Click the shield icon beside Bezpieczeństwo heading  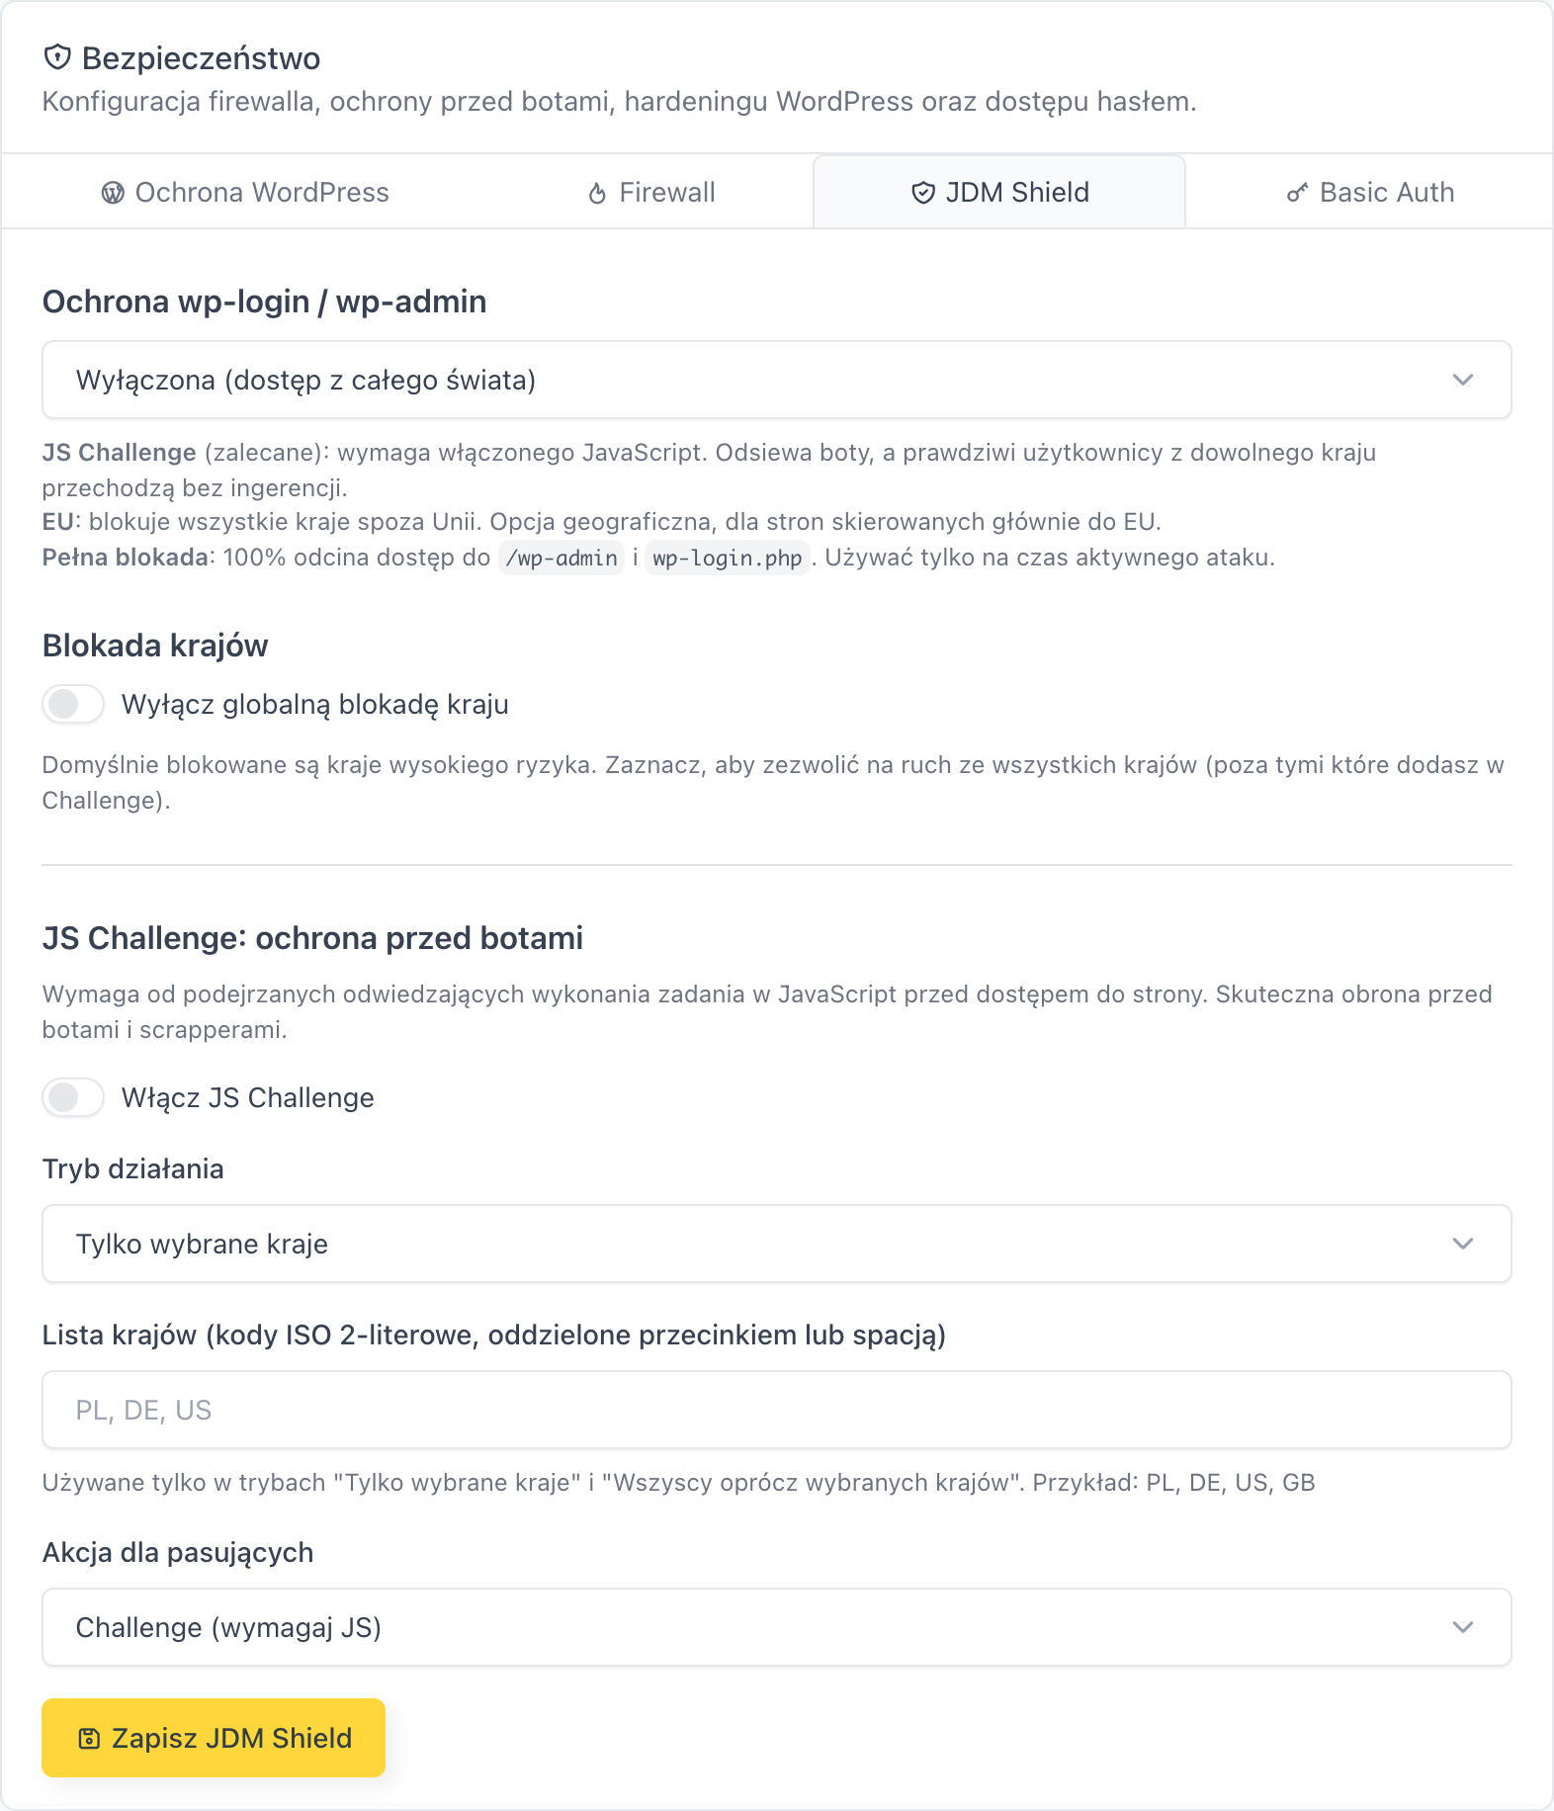[x=57, y=57]
